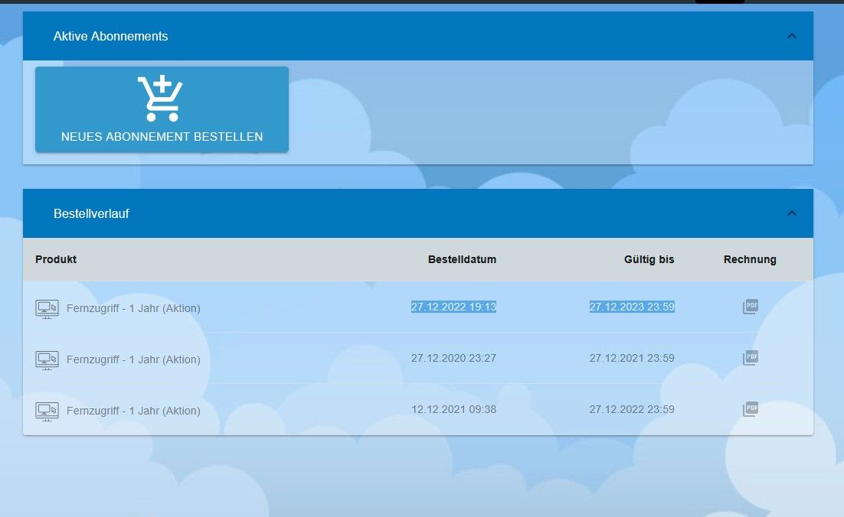The height and width of the screenshot is (517, 844).
Task: Select Fernzugriff product text ordered 12.12.2021
Action: (x=133, y=411)
